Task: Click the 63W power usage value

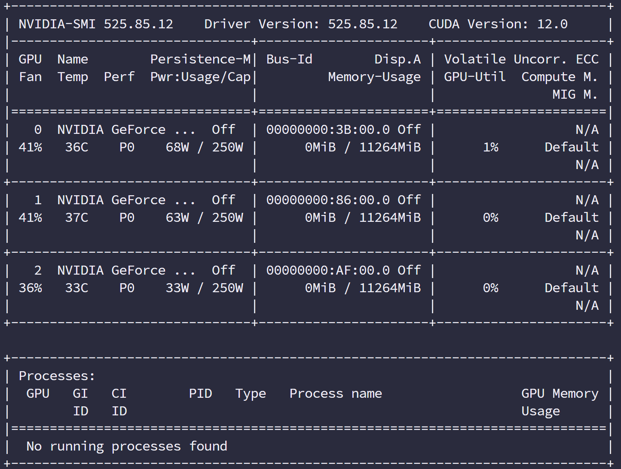Action: (177, 218)
